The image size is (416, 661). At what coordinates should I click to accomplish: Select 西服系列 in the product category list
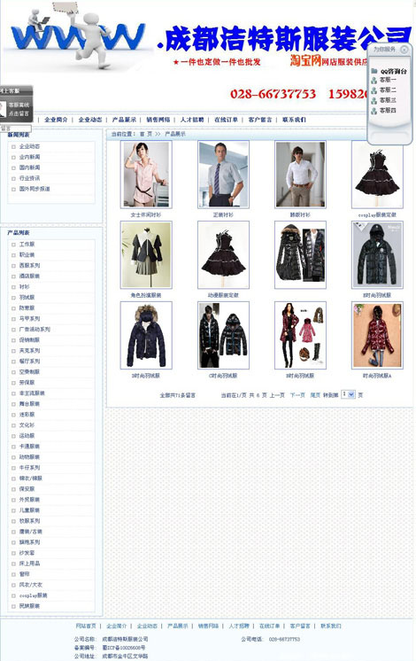[29, 266]
